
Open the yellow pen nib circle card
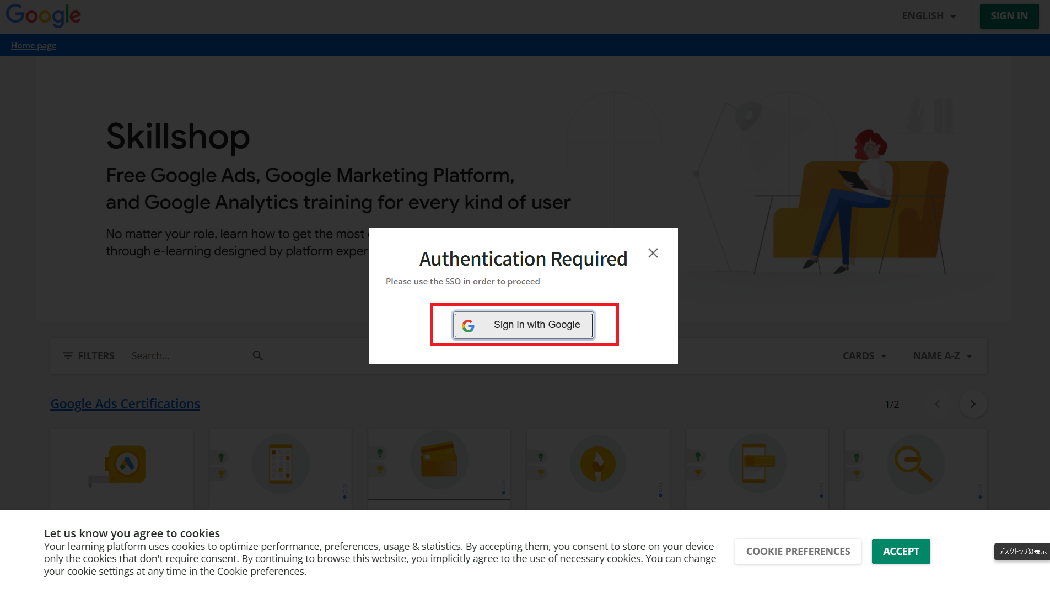598,470
